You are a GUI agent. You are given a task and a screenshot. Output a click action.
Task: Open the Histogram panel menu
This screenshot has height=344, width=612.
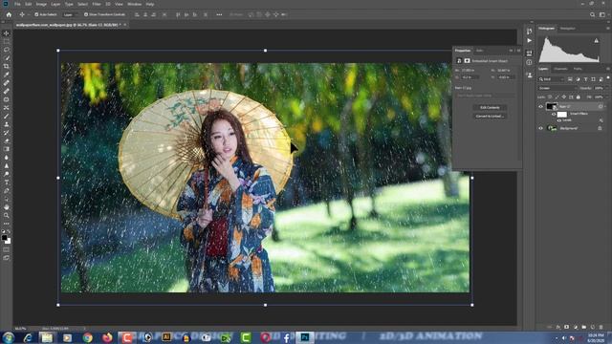point(608,29)
